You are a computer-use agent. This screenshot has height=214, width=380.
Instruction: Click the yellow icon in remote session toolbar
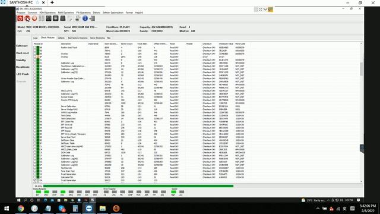[x=271, y=10]
